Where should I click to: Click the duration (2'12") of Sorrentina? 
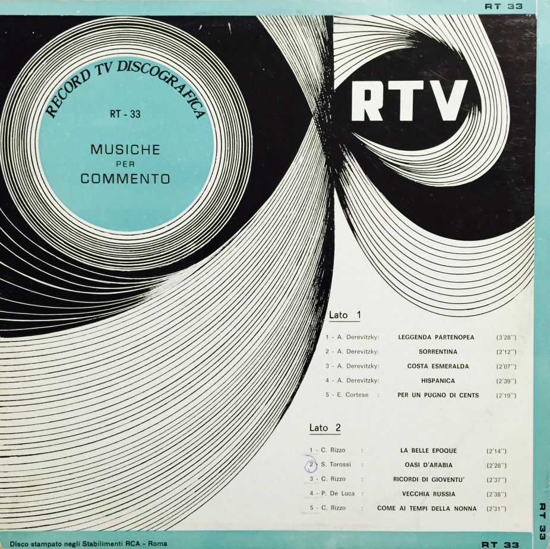tap(506, 353)
